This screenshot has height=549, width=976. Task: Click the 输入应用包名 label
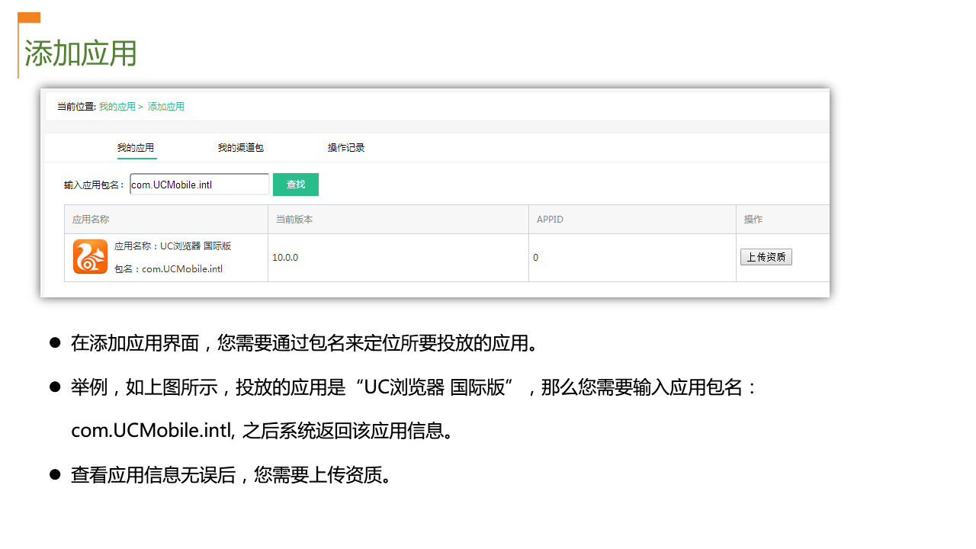click(95, 185)
